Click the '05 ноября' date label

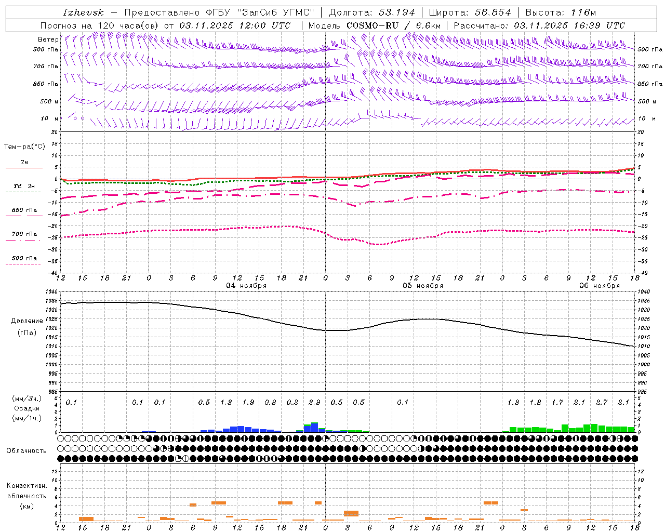pyautogui.click(x=423, y=285)
